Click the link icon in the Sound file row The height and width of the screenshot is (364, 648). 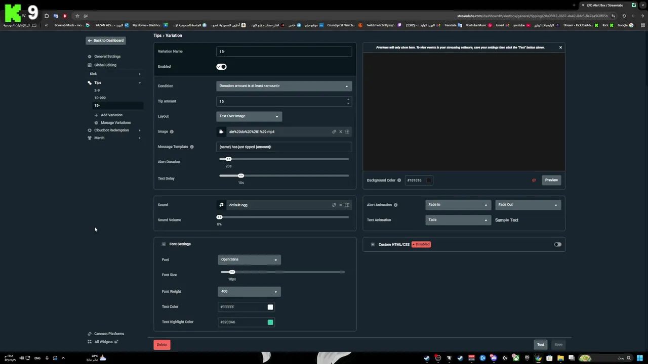(x=334, y=205)
